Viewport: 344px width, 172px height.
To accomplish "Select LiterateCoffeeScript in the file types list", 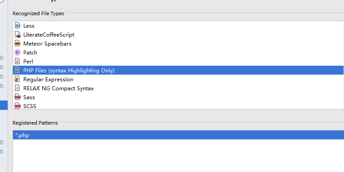I will click(x=178, y=34).
